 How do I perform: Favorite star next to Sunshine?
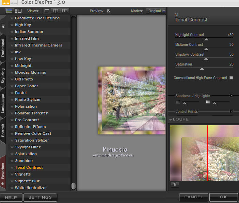(x=12, y=161)
